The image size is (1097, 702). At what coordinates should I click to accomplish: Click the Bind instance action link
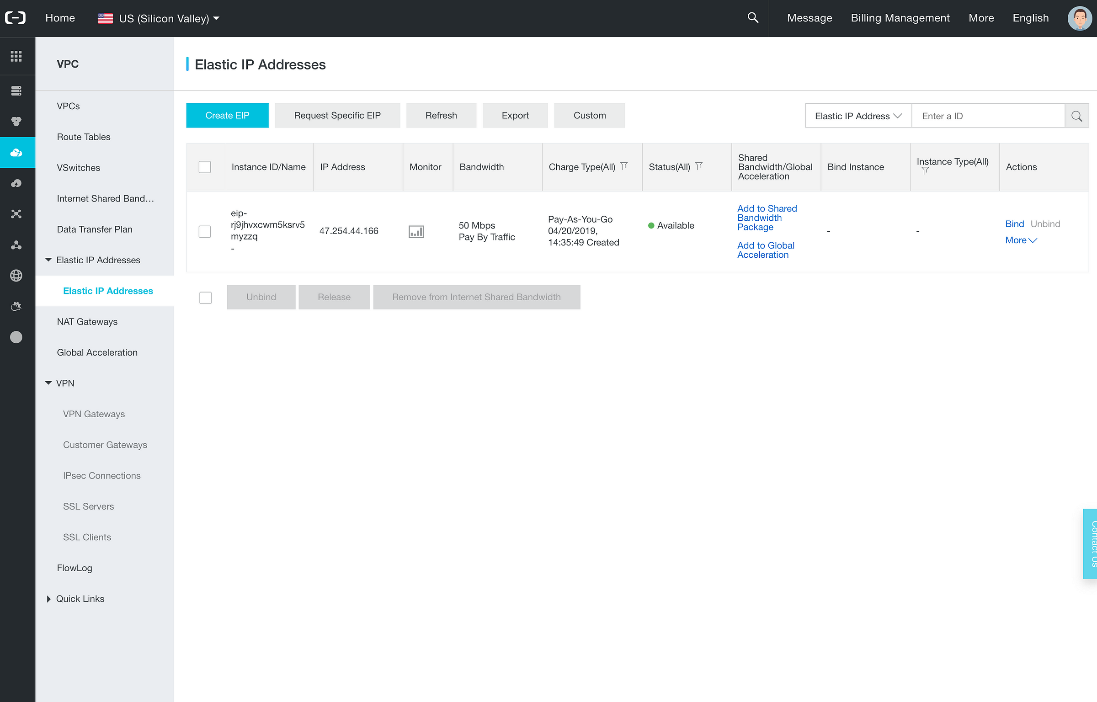point(1015,224)
